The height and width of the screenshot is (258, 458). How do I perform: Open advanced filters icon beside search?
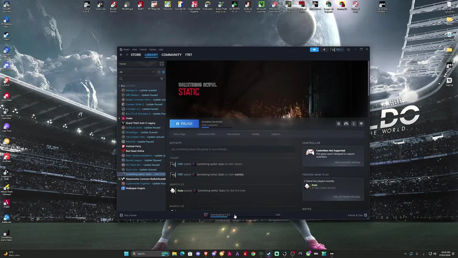coord(162,79)
